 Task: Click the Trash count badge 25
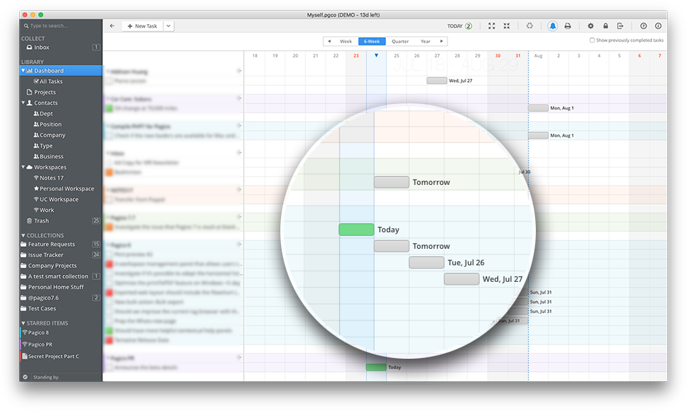tap(96, 221)
